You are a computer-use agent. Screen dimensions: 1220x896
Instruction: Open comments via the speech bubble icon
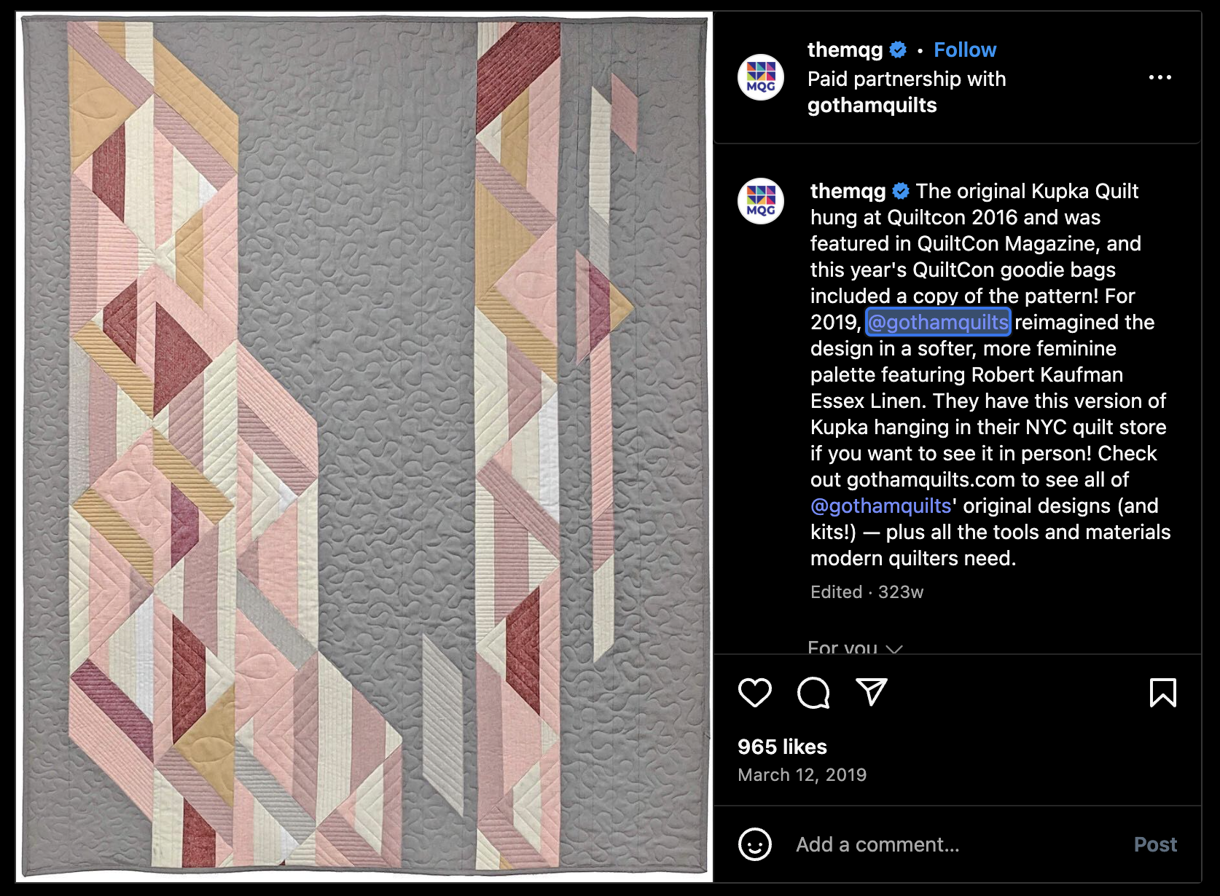coord(813,692)
